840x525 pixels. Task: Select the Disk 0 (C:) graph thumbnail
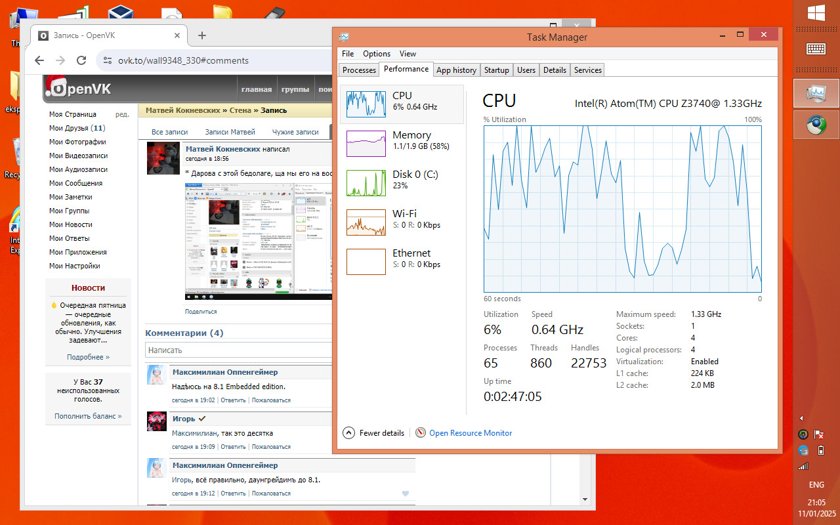pyautogui.click(x=366, y=182)
